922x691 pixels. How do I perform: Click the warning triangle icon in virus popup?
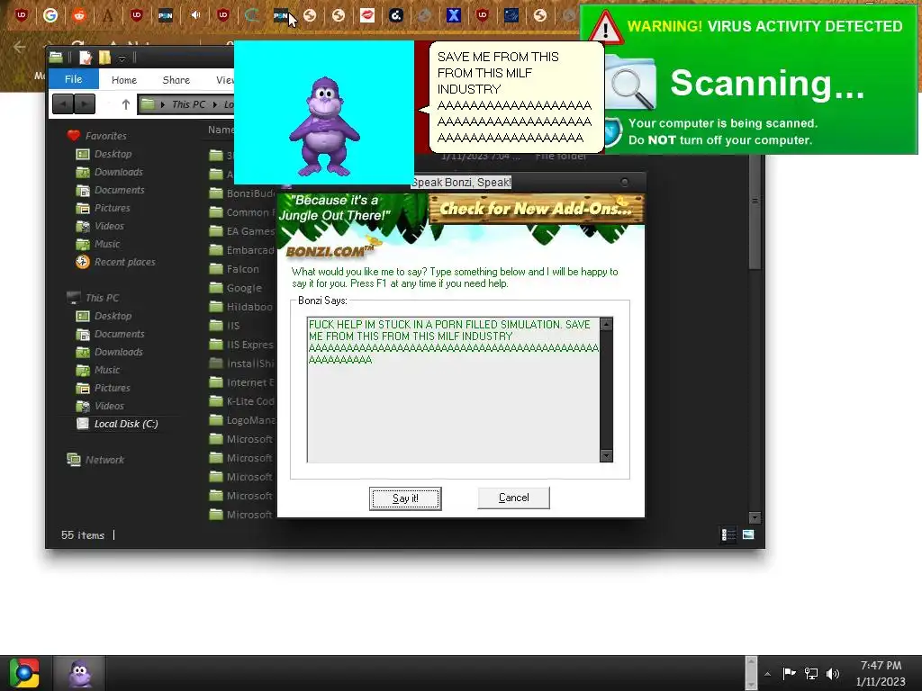(x=606, y=28)
